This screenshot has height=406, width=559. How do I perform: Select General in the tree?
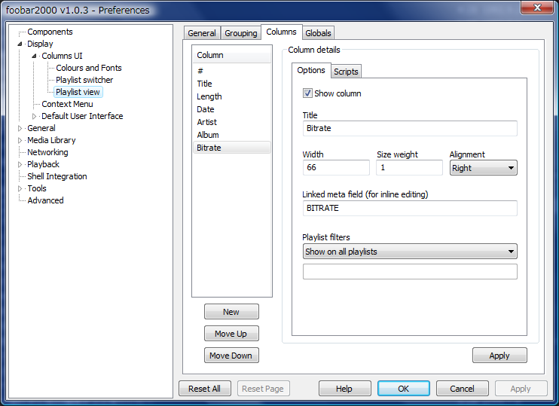tap(41, 128)
